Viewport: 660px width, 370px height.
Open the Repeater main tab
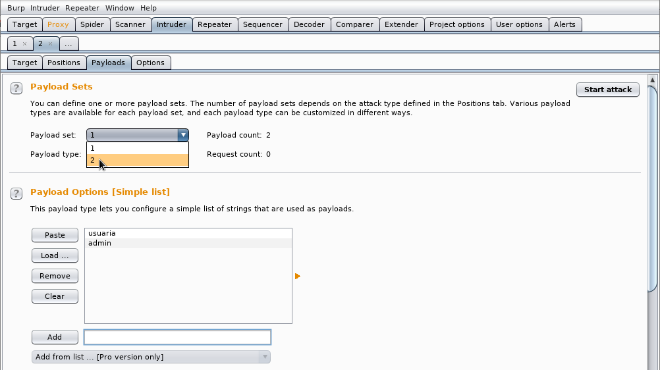pyautogui.click(x=215, y=24)
